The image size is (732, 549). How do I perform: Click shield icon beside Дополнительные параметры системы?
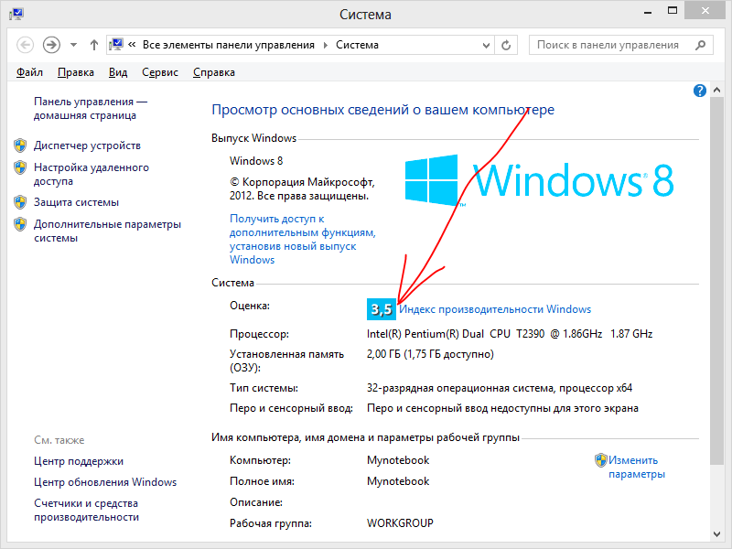pos(20,224)
